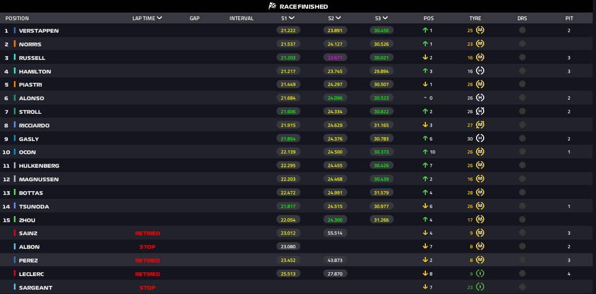Screen dimensions: 596x294
Task: Select driver name Hamilton
Action: (x=35, y=71)
